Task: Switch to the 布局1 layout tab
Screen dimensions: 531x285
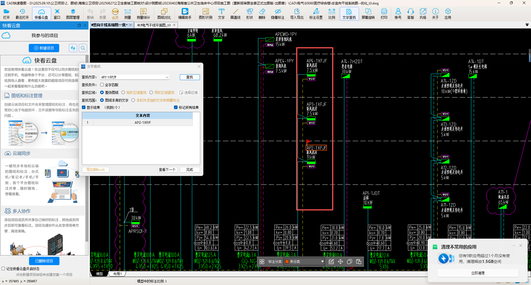Action: pos(117,274)
